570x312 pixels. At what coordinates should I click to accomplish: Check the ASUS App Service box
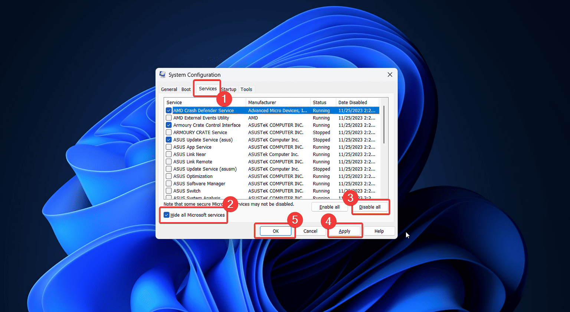pos(169,147)
